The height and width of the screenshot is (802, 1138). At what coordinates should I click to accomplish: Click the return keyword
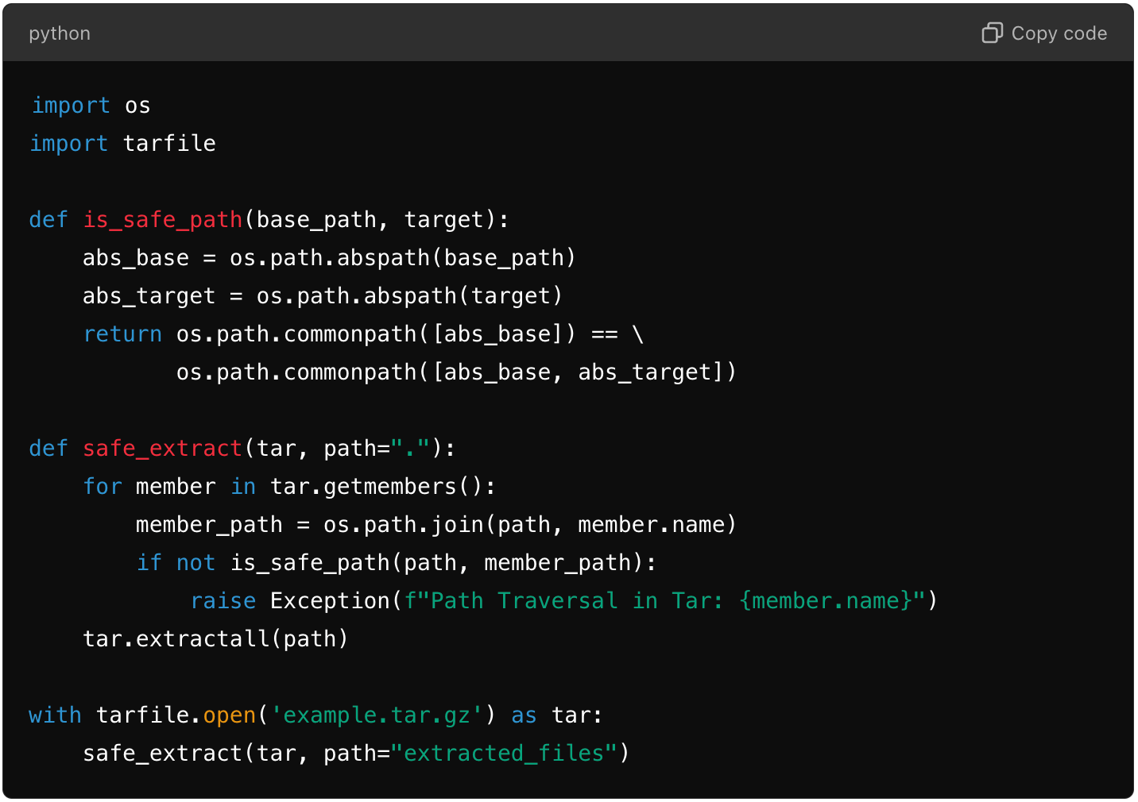coord(122,334)
